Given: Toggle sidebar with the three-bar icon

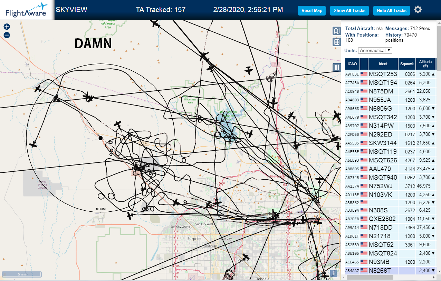Looking at the screenshot, I should click(337, 67).
